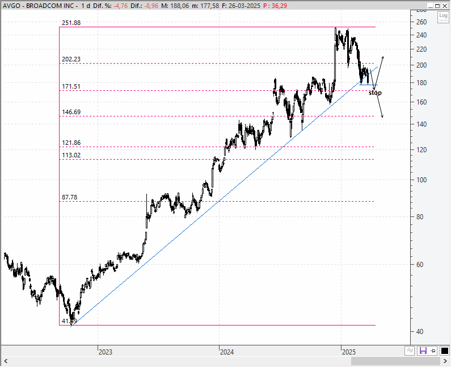Click the Dif. % value -4,76
The image size is (451, 367).
coord(120,6)
